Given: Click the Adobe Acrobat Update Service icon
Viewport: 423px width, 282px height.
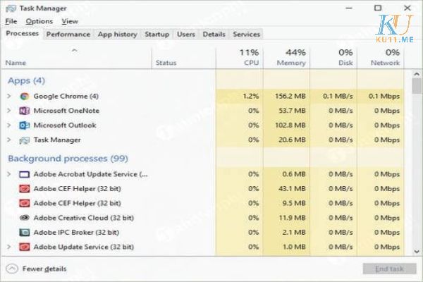Looking at the screenshot, I should click(x=24, y=174).
